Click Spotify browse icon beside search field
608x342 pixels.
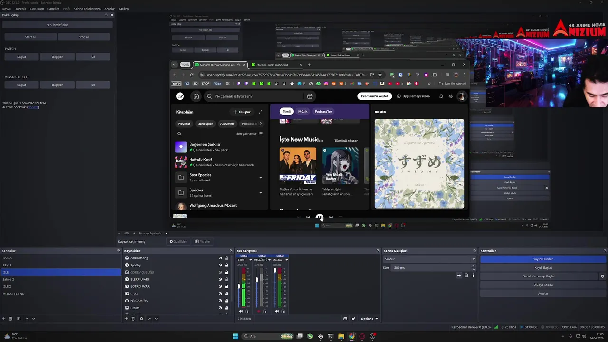[310, 96]
